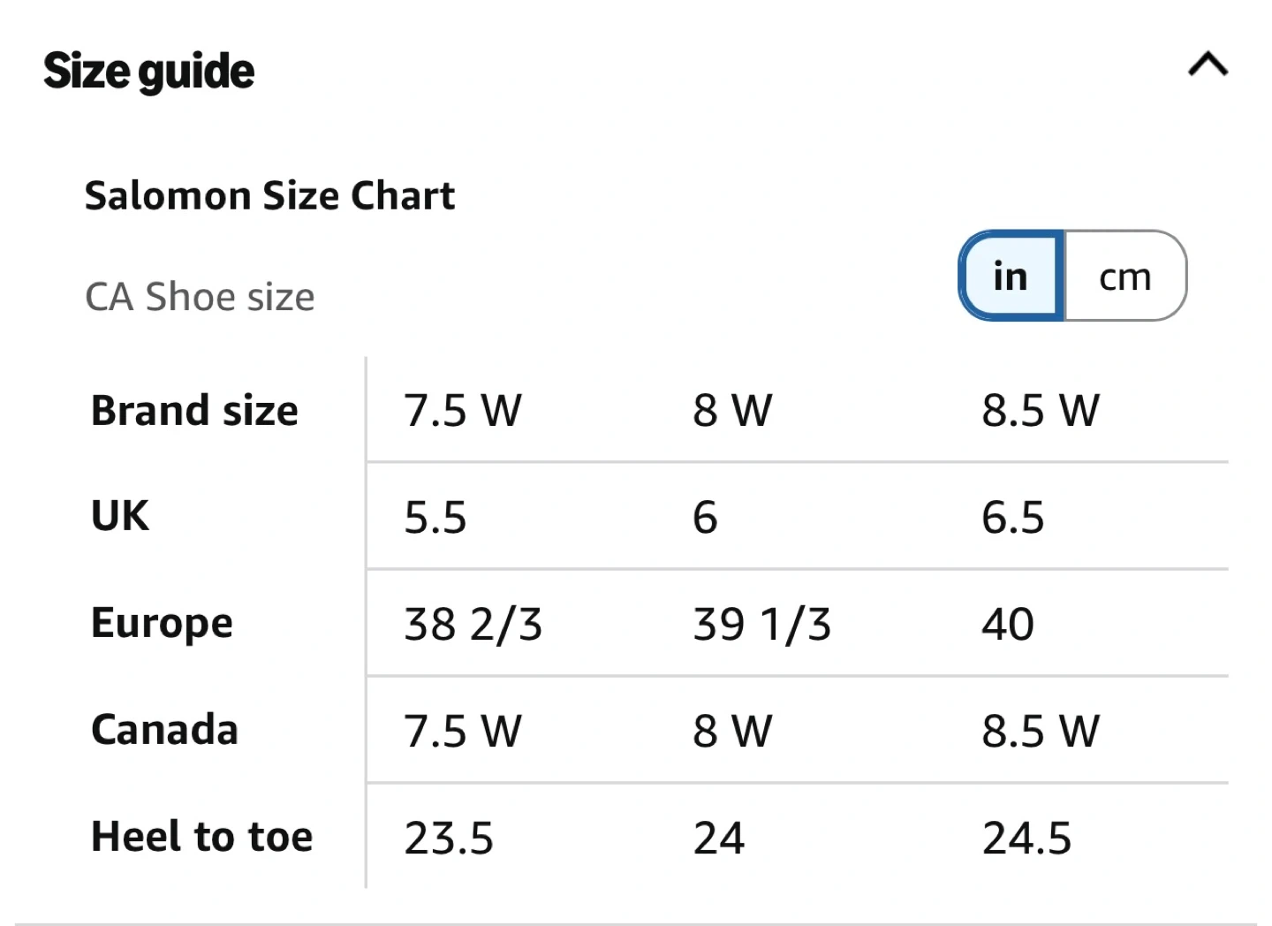Click the Size guide heading
The width and height of the screenshot is (1272, 926).
point(149,72)
